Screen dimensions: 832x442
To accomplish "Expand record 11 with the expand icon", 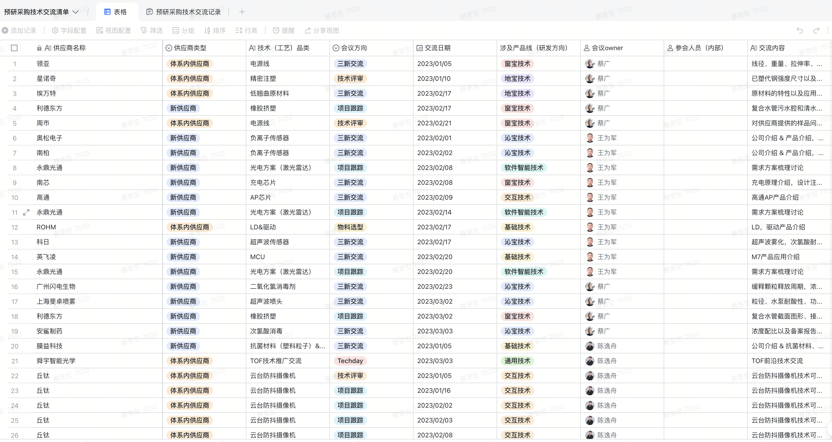I will coord(27,212).
